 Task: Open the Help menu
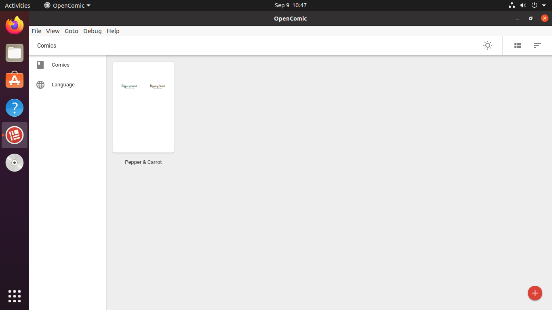point(113,31)
